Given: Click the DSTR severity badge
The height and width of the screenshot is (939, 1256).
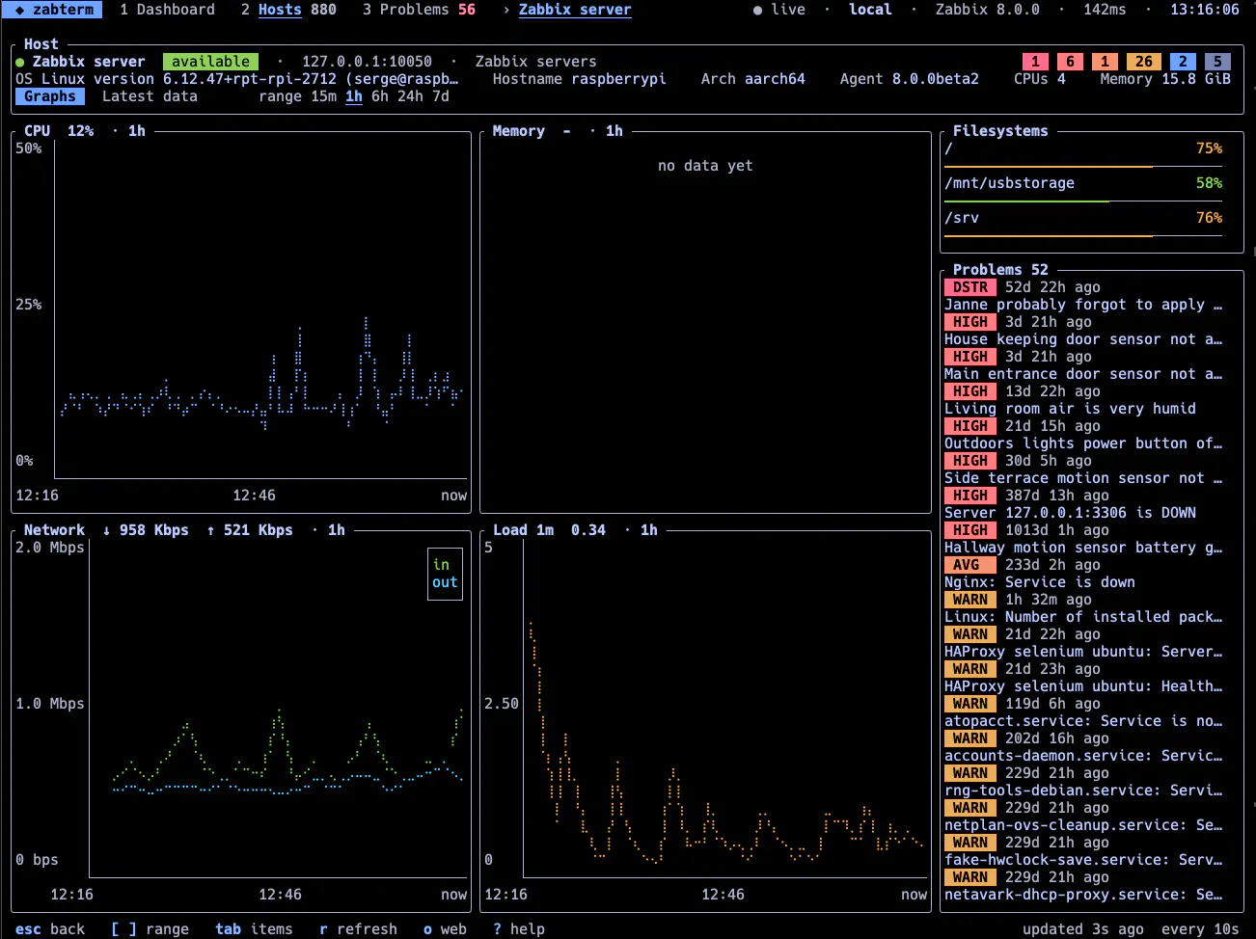Looking at the screenshot, I should (970, 287).
